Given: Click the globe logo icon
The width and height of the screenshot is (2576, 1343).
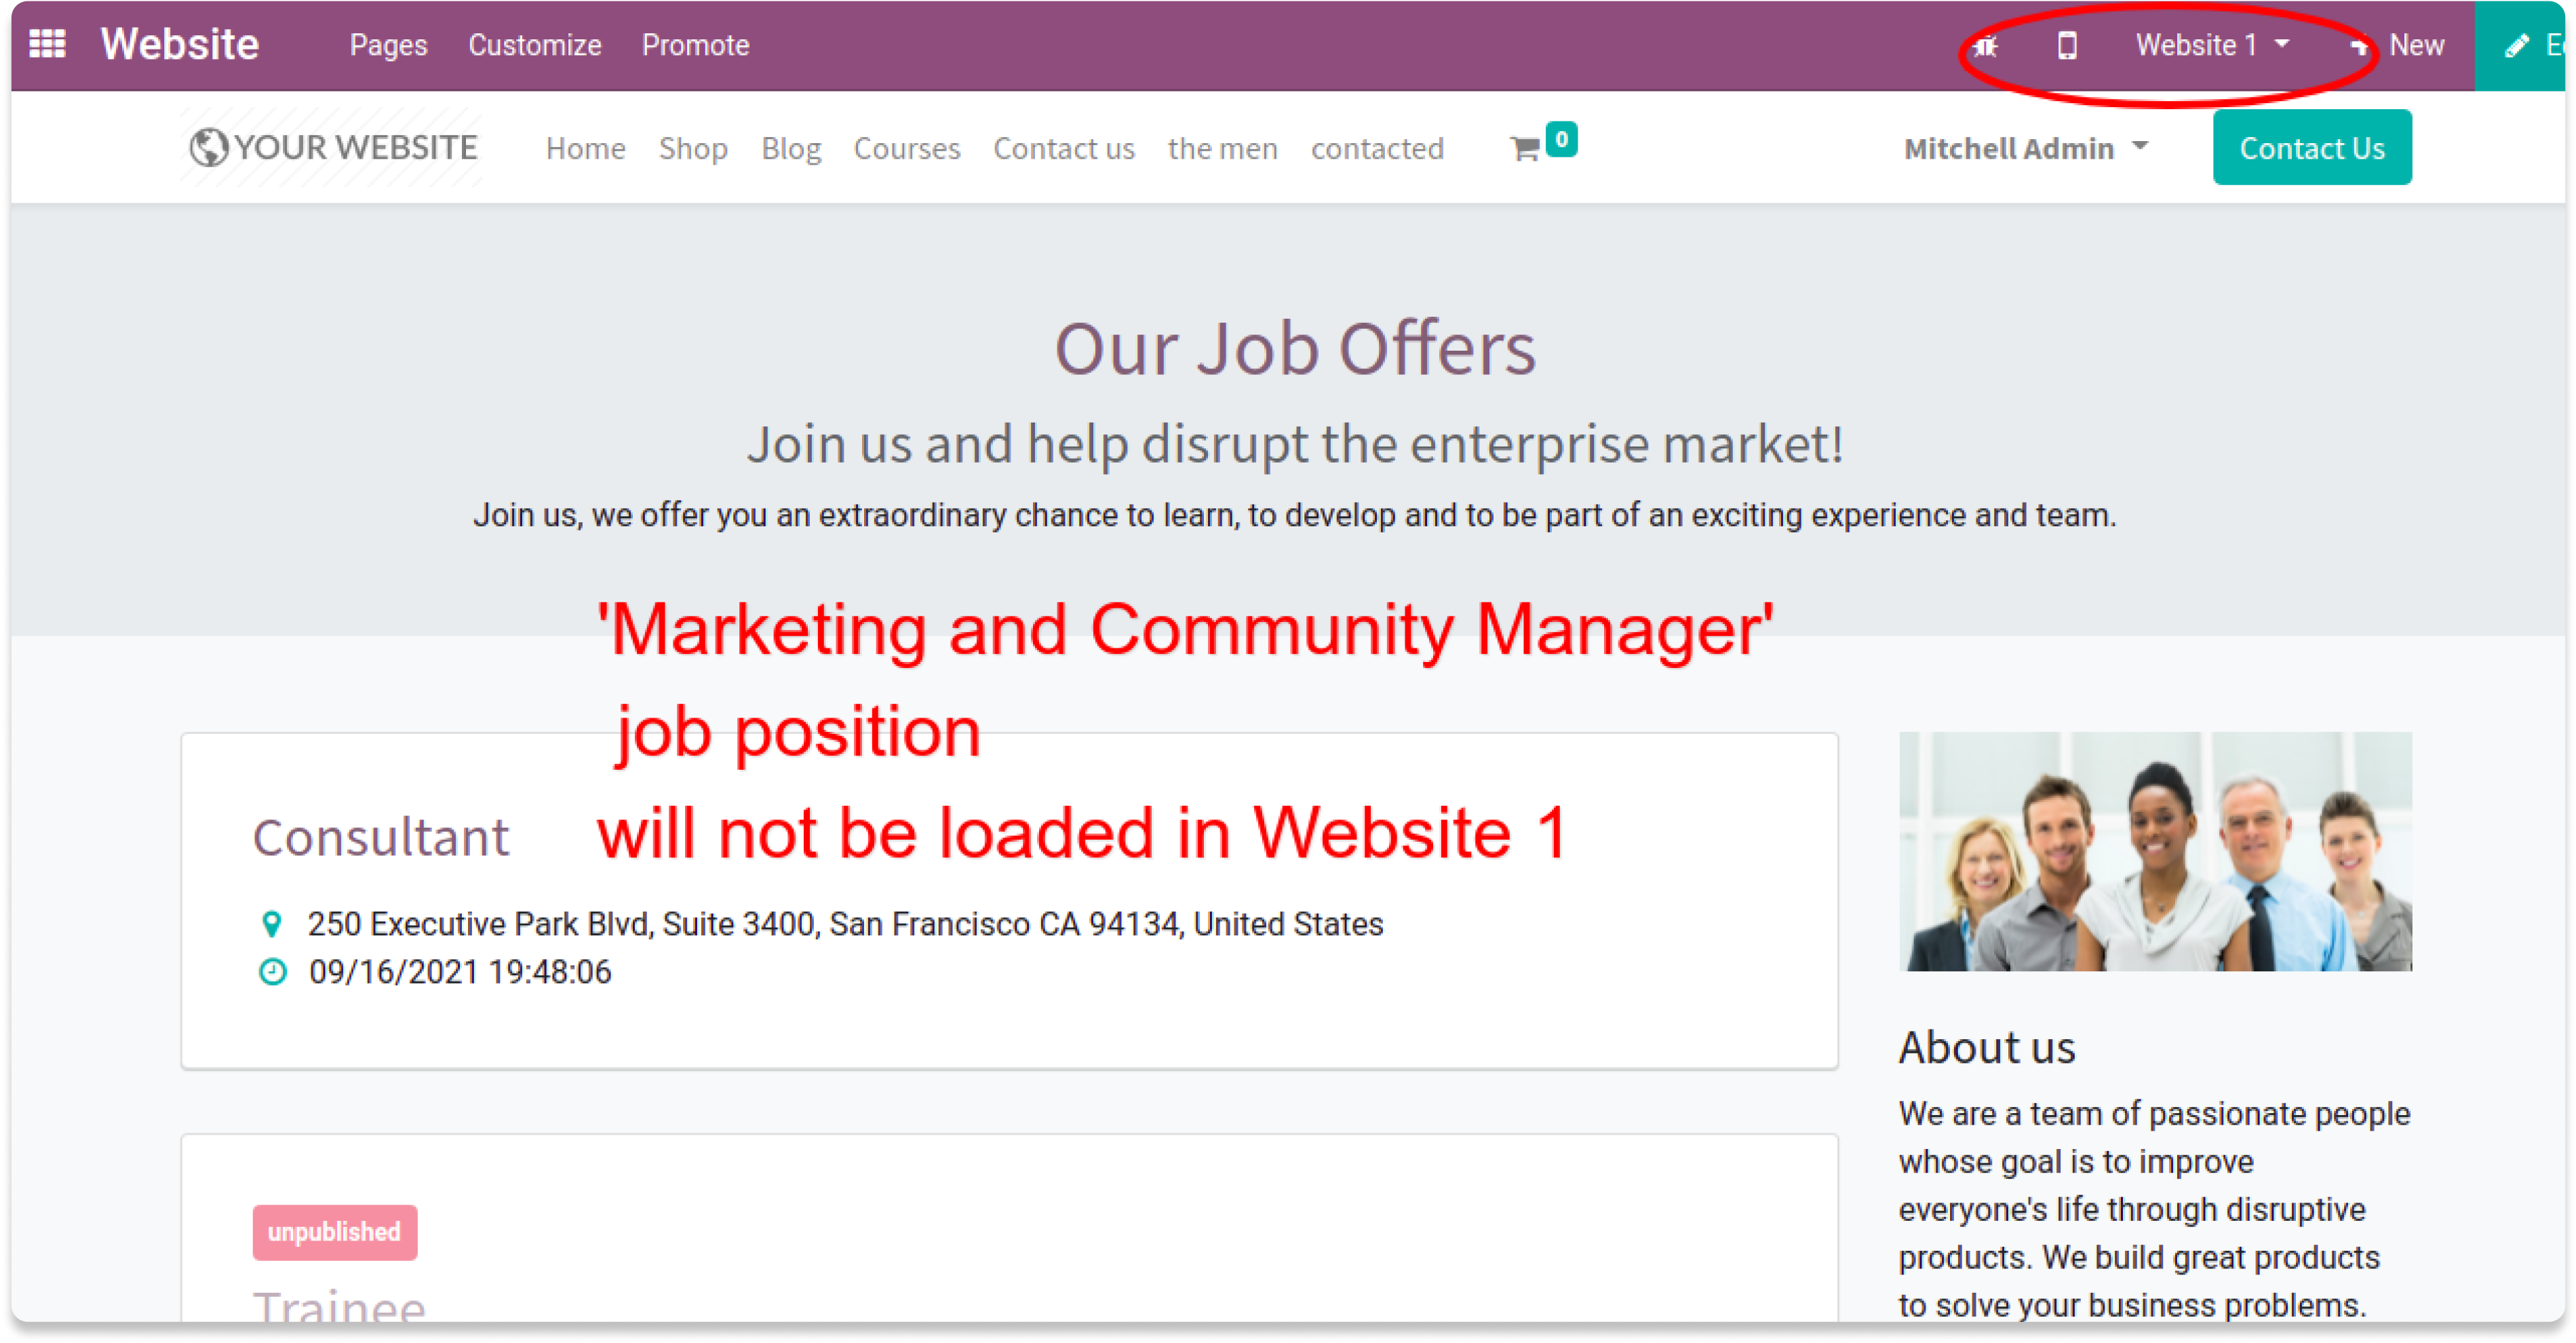Looking at the screenshot, I should (x=209, y=147).
